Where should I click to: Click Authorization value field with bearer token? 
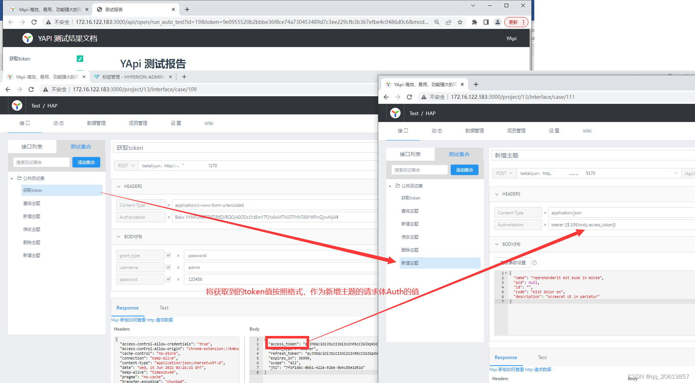pos(621,224)
